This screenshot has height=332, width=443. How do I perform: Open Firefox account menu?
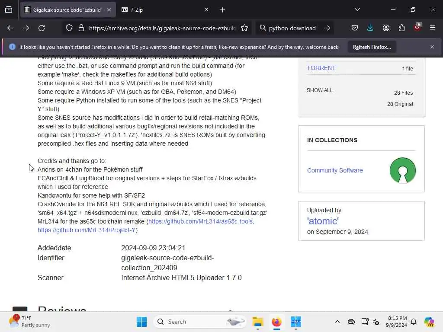tap(386, 28)
